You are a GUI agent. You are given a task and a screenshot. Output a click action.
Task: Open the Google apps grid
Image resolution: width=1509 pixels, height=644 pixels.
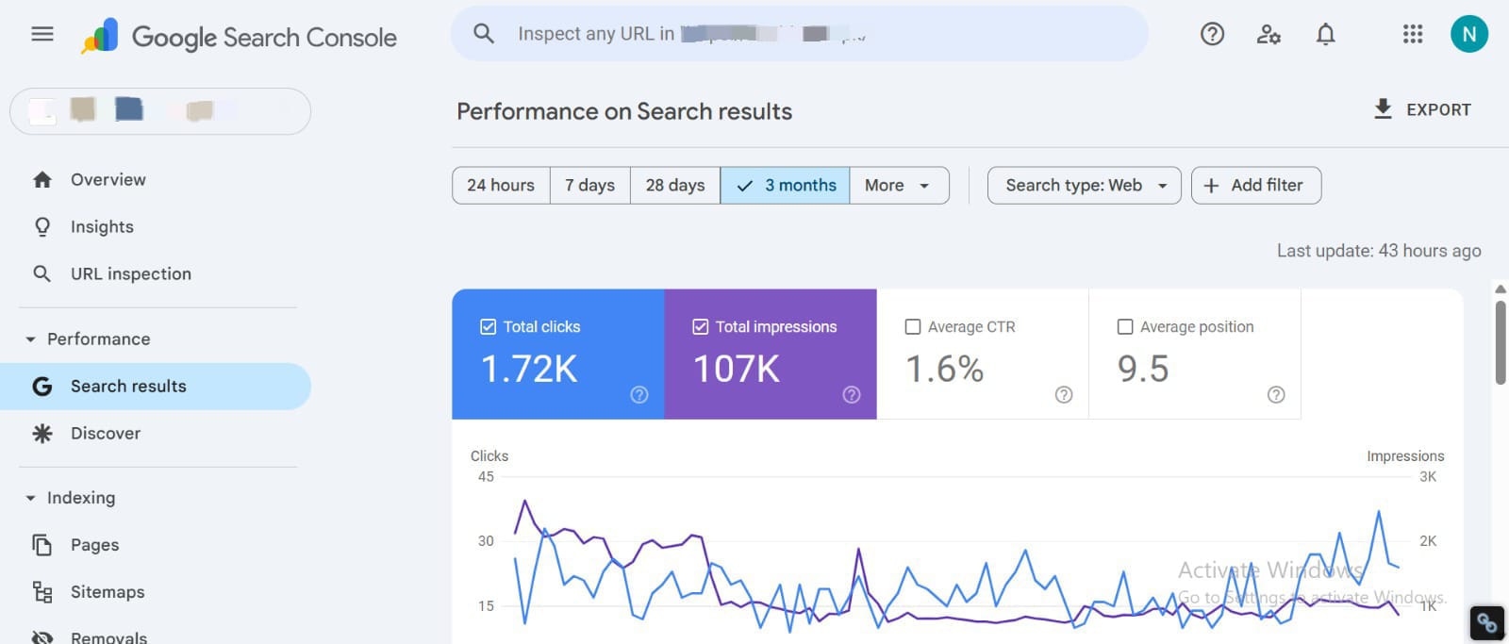pos(1412,35)
